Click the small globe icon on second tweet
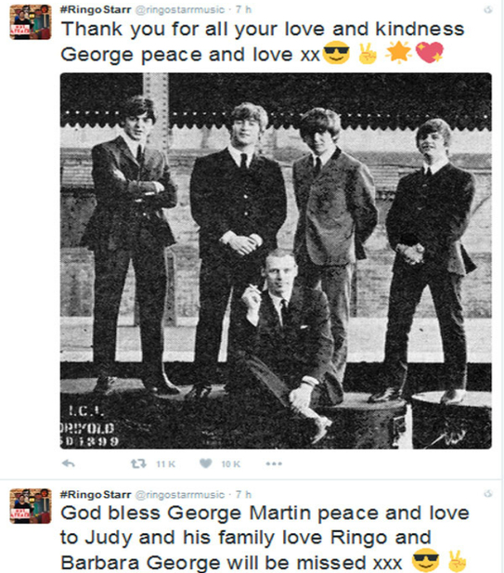 488,494
